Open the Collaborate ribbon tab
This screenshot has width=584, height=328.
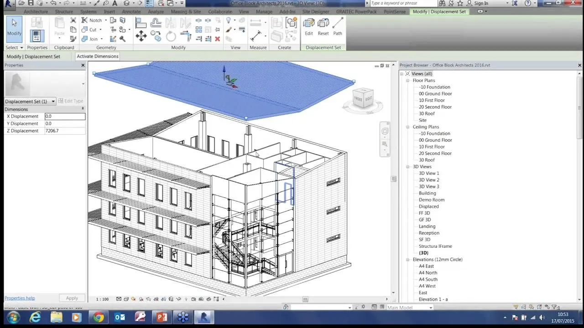[x=220, y=11]
